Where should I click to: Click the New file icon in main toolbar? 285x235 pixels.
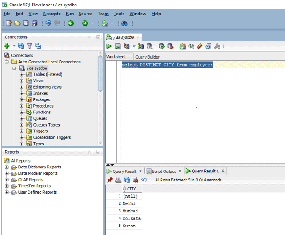pos(9,23)
